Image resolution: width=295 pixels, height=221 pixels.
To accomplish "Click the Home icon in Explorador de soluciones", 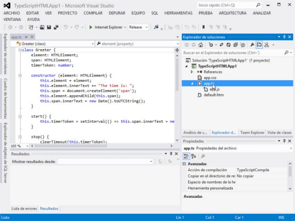I will point(201,45).
